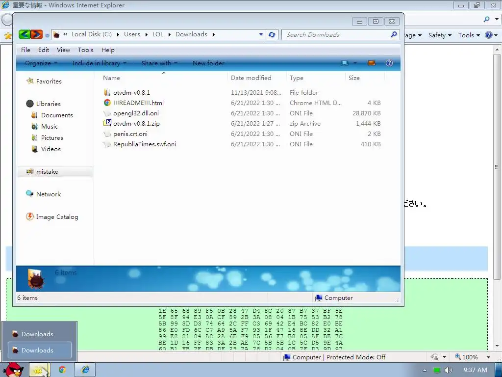Open the Explorer help question mark icon
The height and width of the screenshot is (377, 502).
point(389,63)
